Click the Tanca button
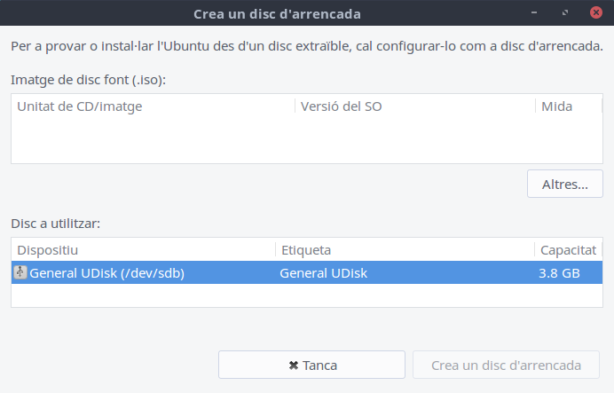Screen dimensions: 614x393 click(311, 365)
